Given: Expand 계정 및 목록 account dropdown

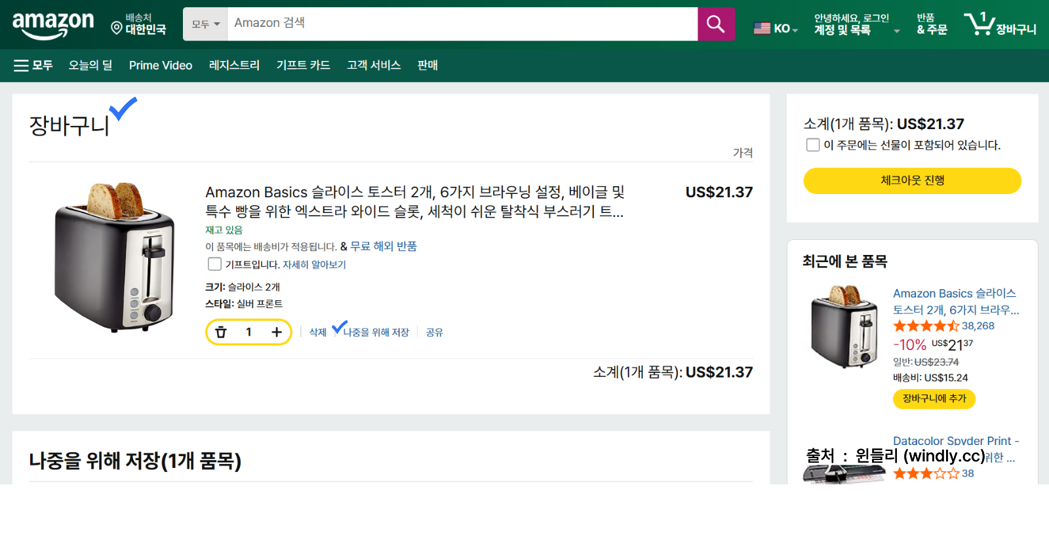Looking at the screenshot, I should tap(856, 24).
